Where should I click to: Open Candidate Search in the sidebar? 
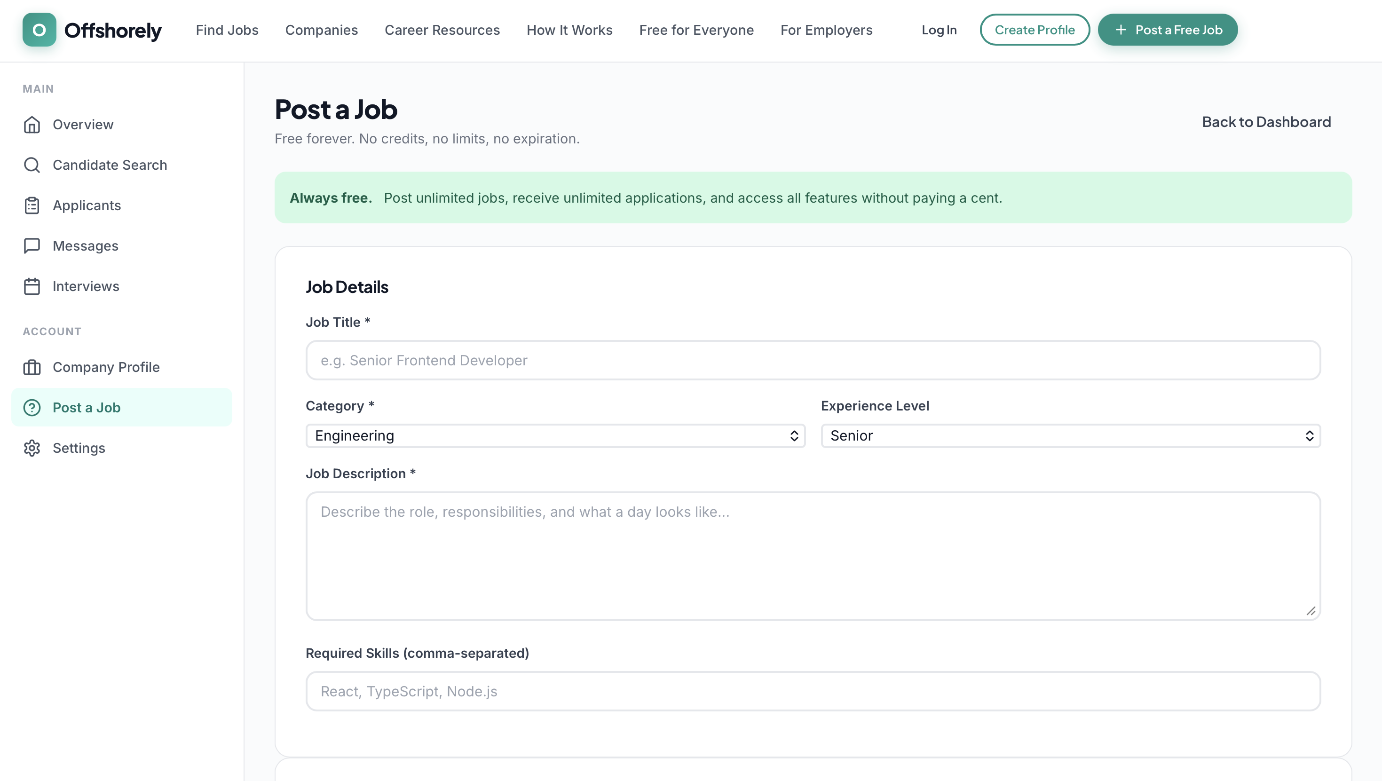[122, 165]
